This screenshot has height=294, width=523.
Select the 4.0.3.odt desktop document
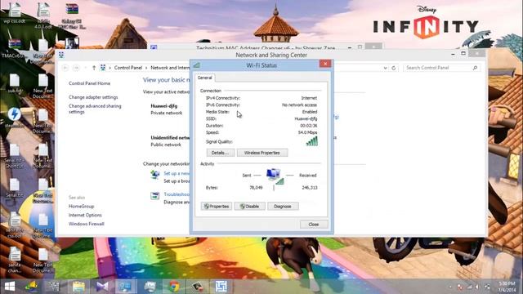(x=43, y=16)
